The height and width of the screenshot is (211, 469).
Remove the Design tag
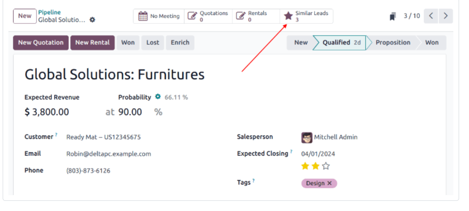pos(329,183)
